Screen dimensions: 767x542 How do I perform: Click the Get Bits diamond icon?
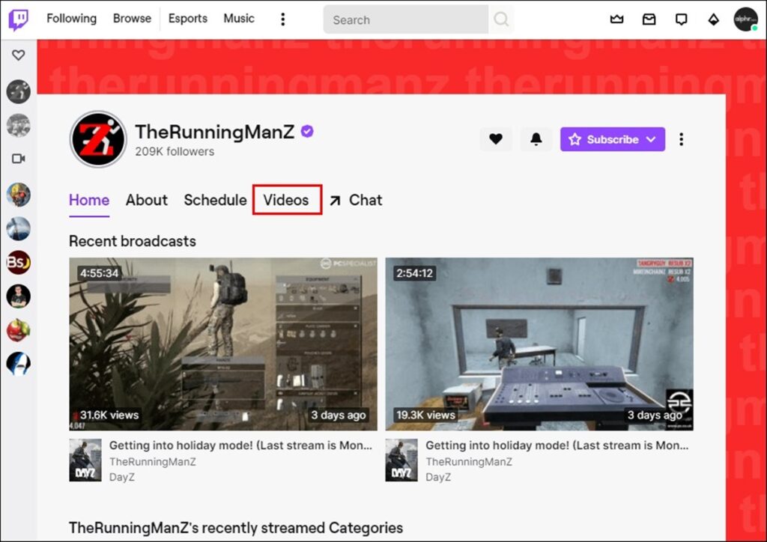pyautogui.click(x=714, y=19)
